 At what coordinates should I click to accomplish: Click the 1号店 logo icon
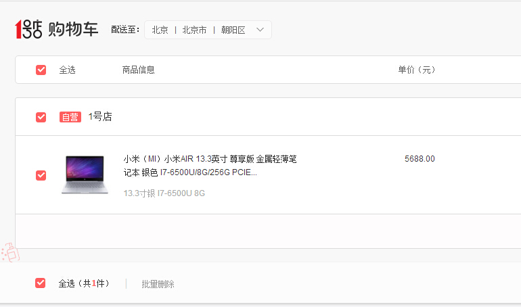coord(28,29)
